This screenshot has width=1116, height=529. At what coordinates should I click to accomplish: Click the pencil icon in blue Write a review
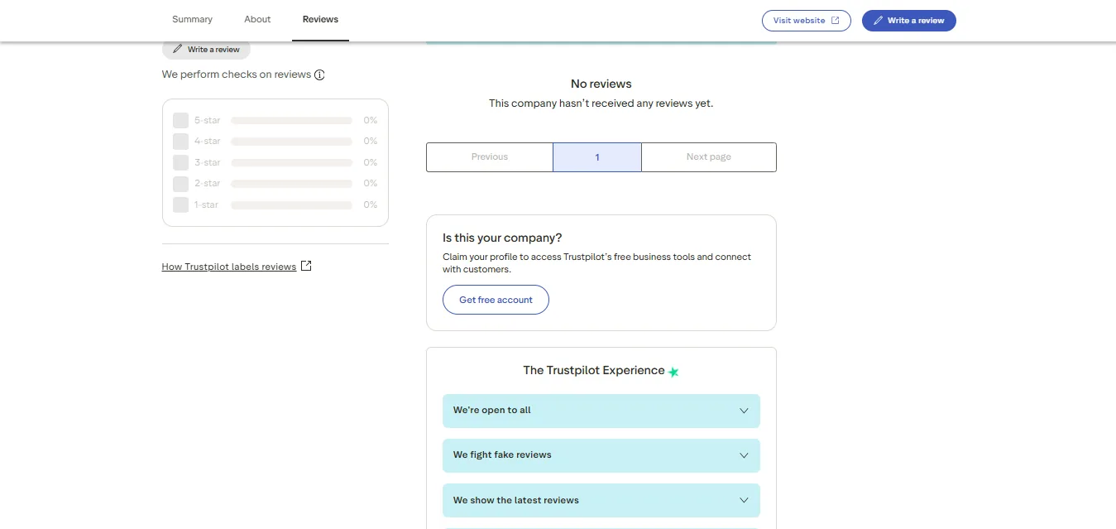coord(879,21)
